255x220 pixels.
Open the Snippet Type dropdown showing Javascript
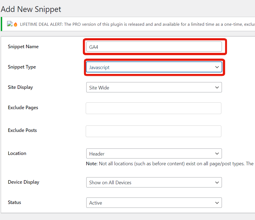pyautogui.click(x=154, y=67)
